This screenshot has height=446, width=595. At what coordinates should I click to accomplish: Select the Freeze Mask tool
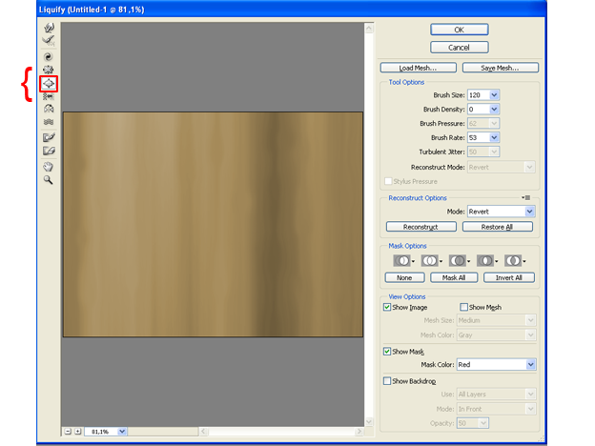[x=49, y=138]
